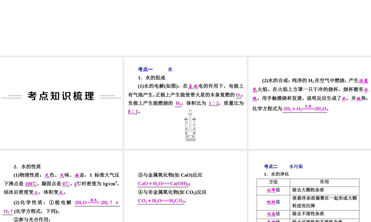The image size is (371, 222).
Task: Click the electrolysis apparatus diagram
Action: [190, 125]
